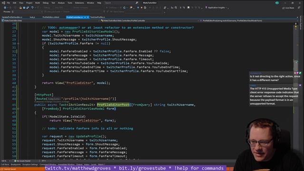The height and width of the screenshot is (171, 304).
Task: Pin the ProfileController.cs tab
Action: point(85,17)
